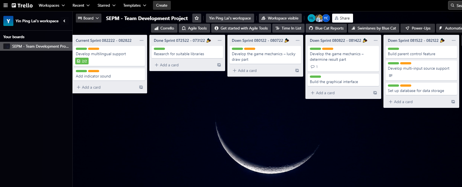Collapse the workspace sidebar
The width and height of the screenshot is (462, 187).
pos(64,21)
